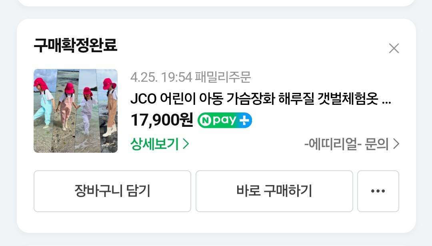Tap the white overalls panel in thumbnail
This screenshot has height=246, width=432.
pyautogui.click(x=87, y=111)
